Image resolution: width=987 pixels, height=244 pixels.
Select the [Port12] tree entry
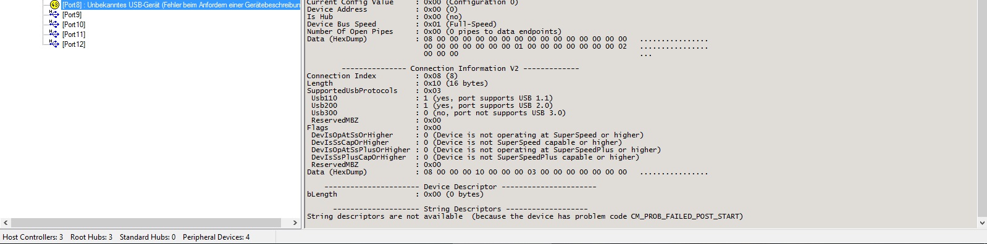tap(73, 44)
